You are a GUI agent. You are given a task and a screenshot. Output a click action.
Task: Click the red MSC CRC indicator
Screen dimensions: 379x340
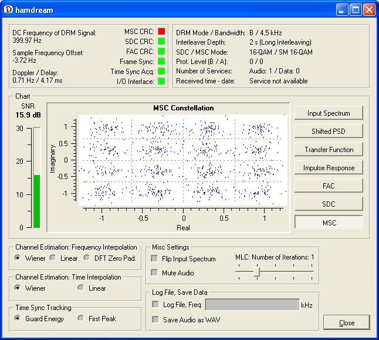(x=161, y=31)
